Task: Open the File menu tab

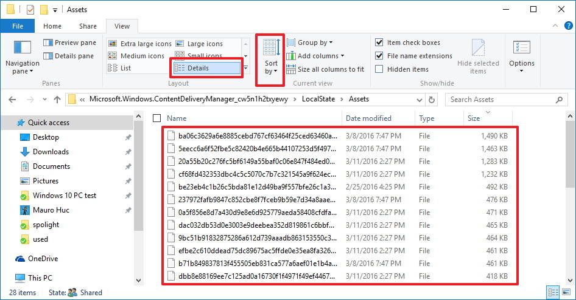Action: [x=18, y=26]
